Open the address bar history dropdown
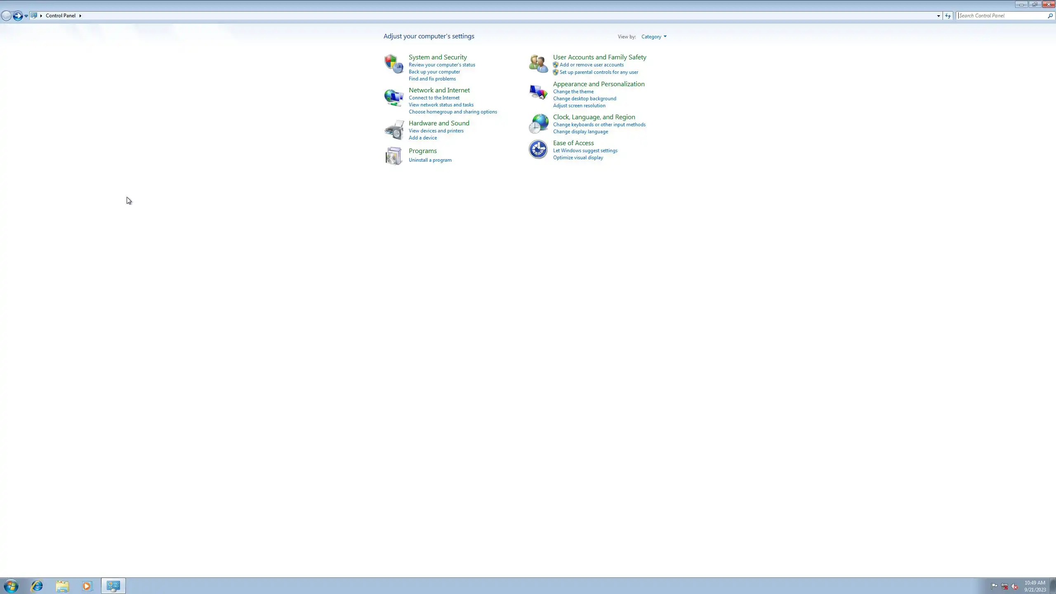This screenshot has width=1056, height=594. pos(938,16)
